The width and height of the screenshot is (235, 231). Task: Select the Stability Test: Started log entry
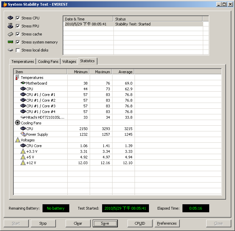[x=133, y=24]
